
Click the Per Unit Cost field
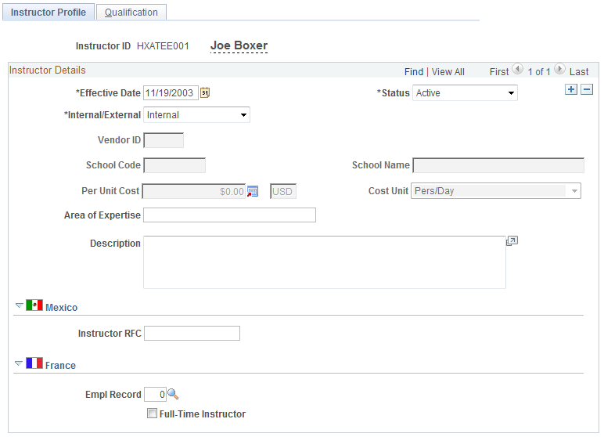coord(194,191)
